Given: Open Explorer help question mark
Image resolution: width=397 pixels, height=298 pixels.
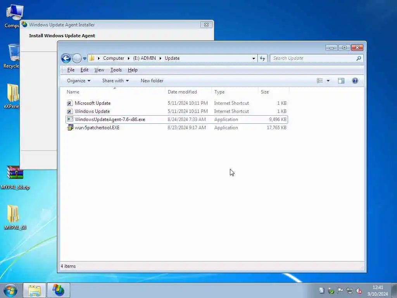Looking at the screenshot, I should (355, 81).
